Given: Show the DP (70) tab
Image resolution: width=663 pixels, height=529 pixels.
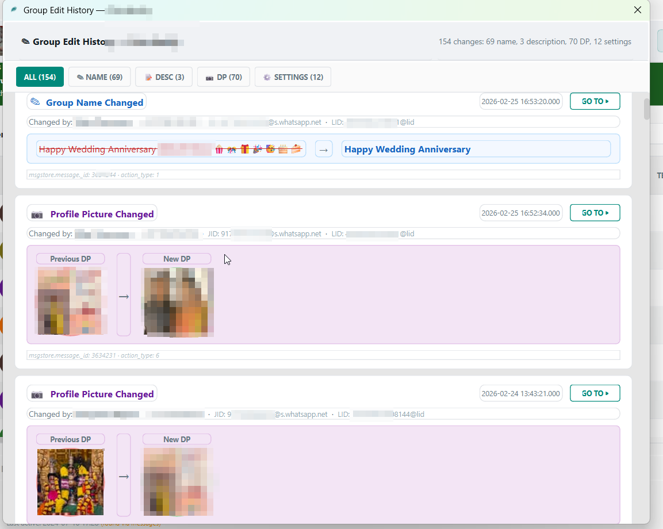Looking at the screenshot, I should click(x=223, y=77).
